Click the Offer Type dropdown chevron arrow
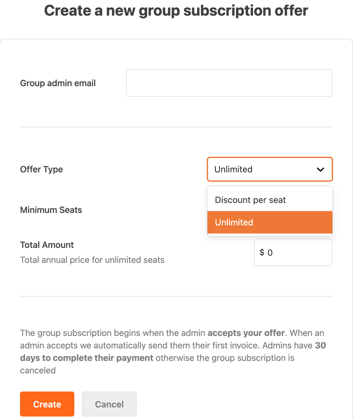The image size is (353, 419). point(321,170)
